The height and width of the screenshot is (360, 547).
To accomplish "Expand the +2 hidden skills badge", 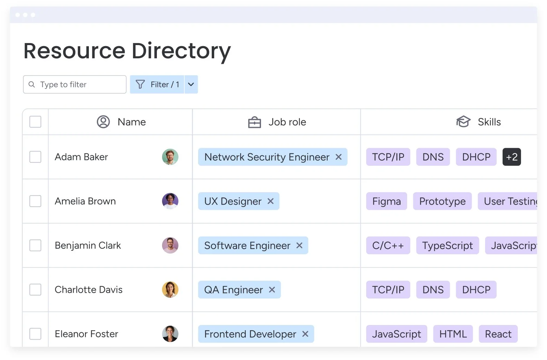I will [512, 157].
